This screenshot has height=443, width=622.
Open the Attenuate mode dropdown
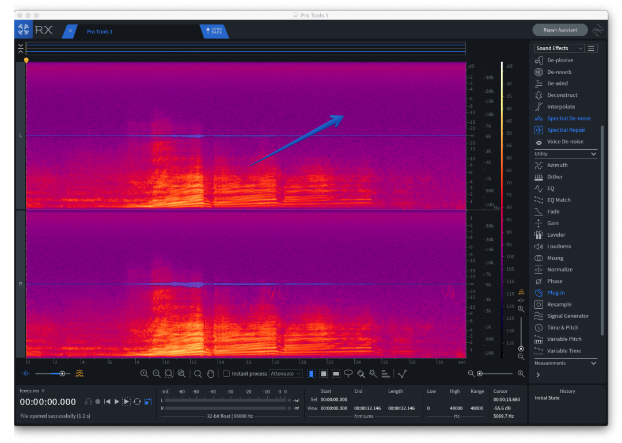coord(286,374)
